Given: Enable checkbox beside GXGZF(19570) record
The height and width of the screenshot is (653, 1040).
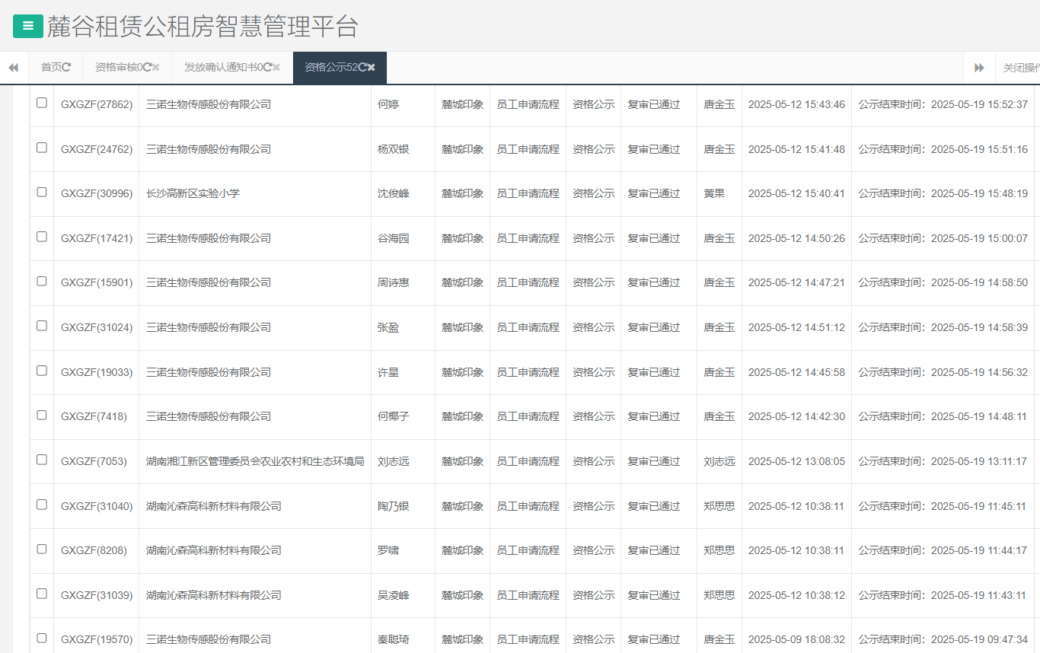Looking at the screenshot, I should (42, 638).
